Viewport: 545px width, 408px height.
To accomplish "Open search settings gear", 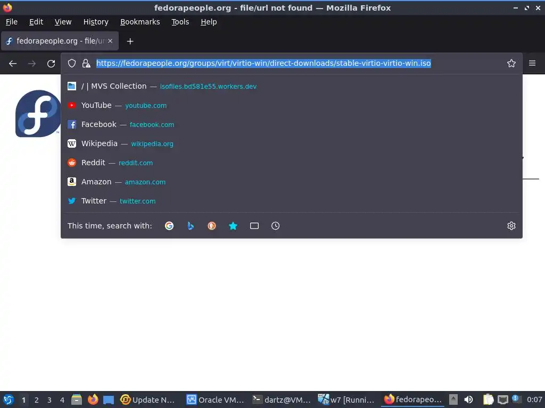I will pos(511,226).
